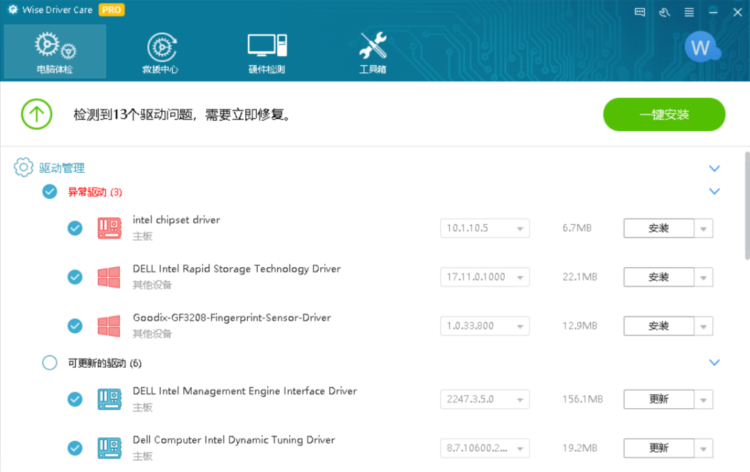Uncheck the Goodix-GF3208 driver checkbox
This screenshot has width=750, height=472.
pos(75,326)
